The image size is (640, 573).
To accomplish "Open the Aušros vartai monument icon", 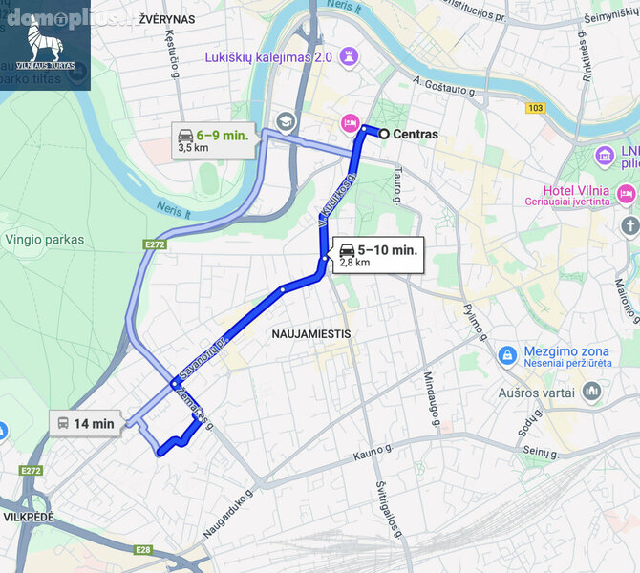I will (591, 393).
